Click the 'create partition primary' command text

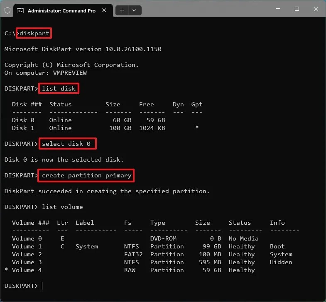point(86,176)
